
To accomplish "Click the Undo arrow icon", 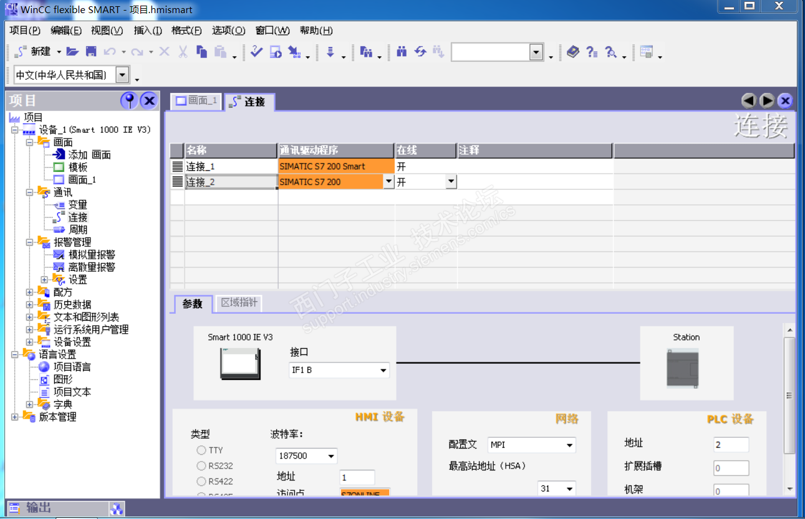I will (110, 52).
